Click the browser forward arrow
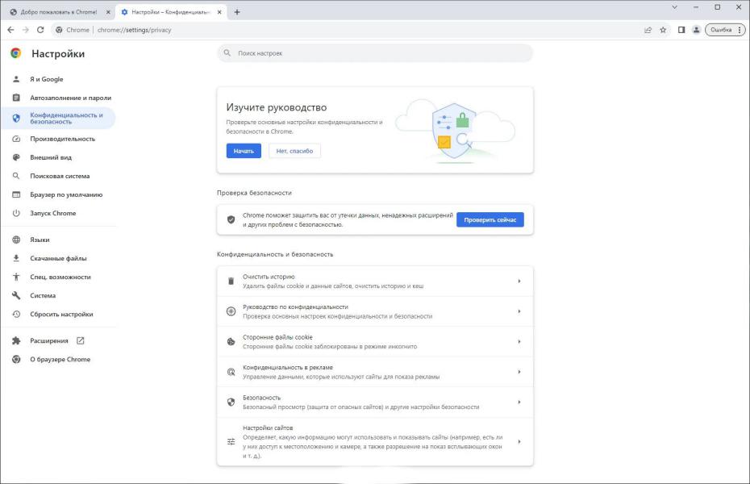750x484 pixels. tap(25, 30)
